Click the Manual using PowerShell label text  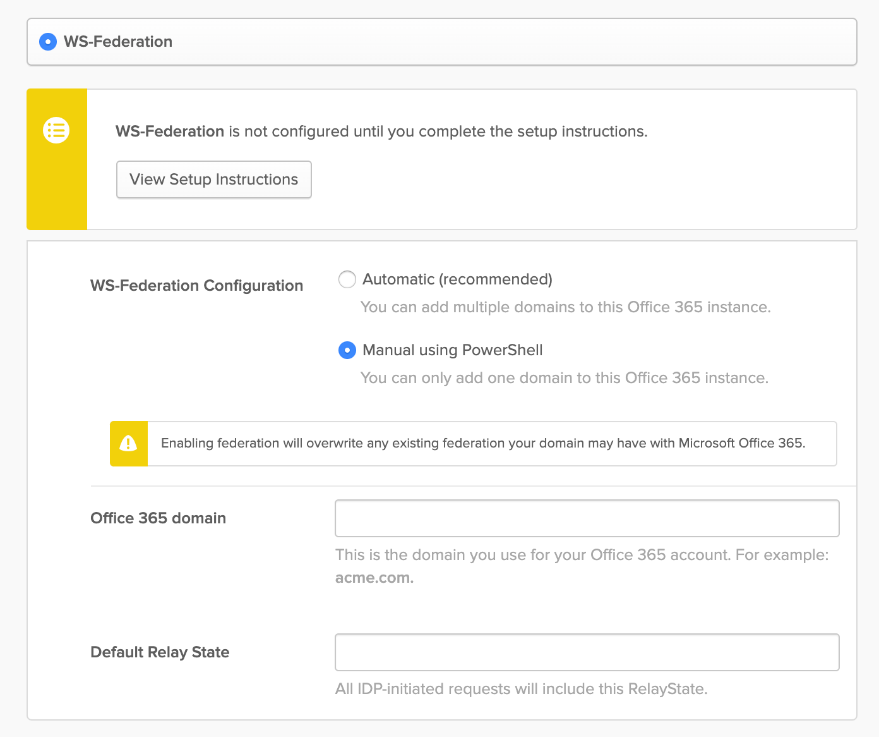452,350
